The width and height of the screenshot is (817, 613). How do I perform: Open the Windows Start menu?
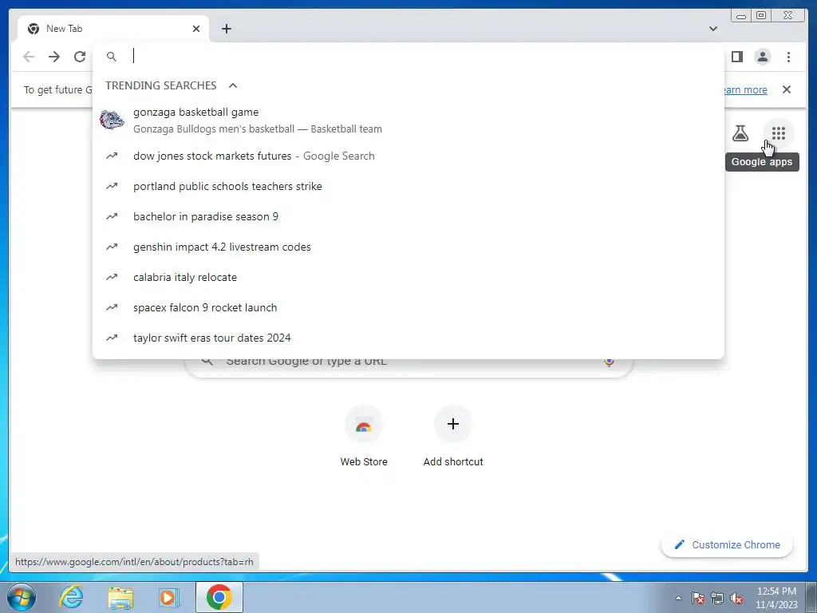[22, 597]
